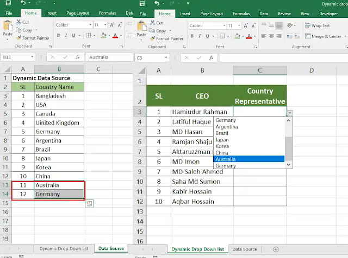Increase font size in right window
This screenshot has height=258, width=348.
[246, 25]
